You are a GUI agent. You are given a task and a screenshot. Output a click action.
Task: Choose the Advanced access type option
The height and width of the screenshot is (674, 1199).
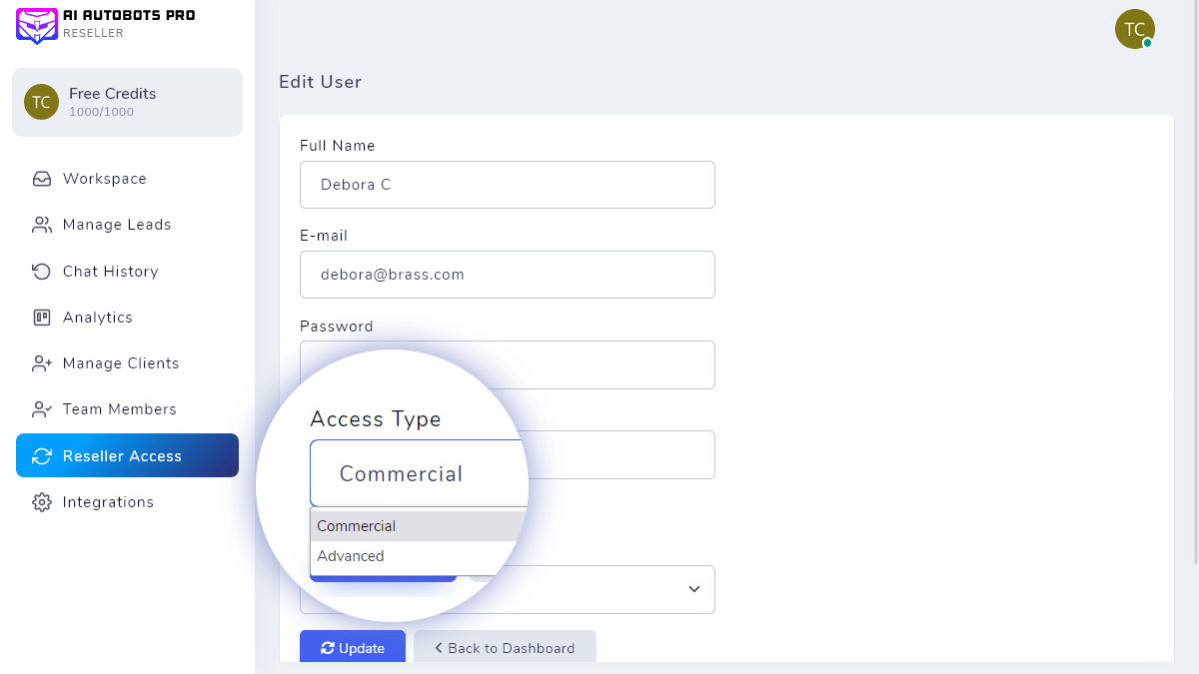point(351,556)
